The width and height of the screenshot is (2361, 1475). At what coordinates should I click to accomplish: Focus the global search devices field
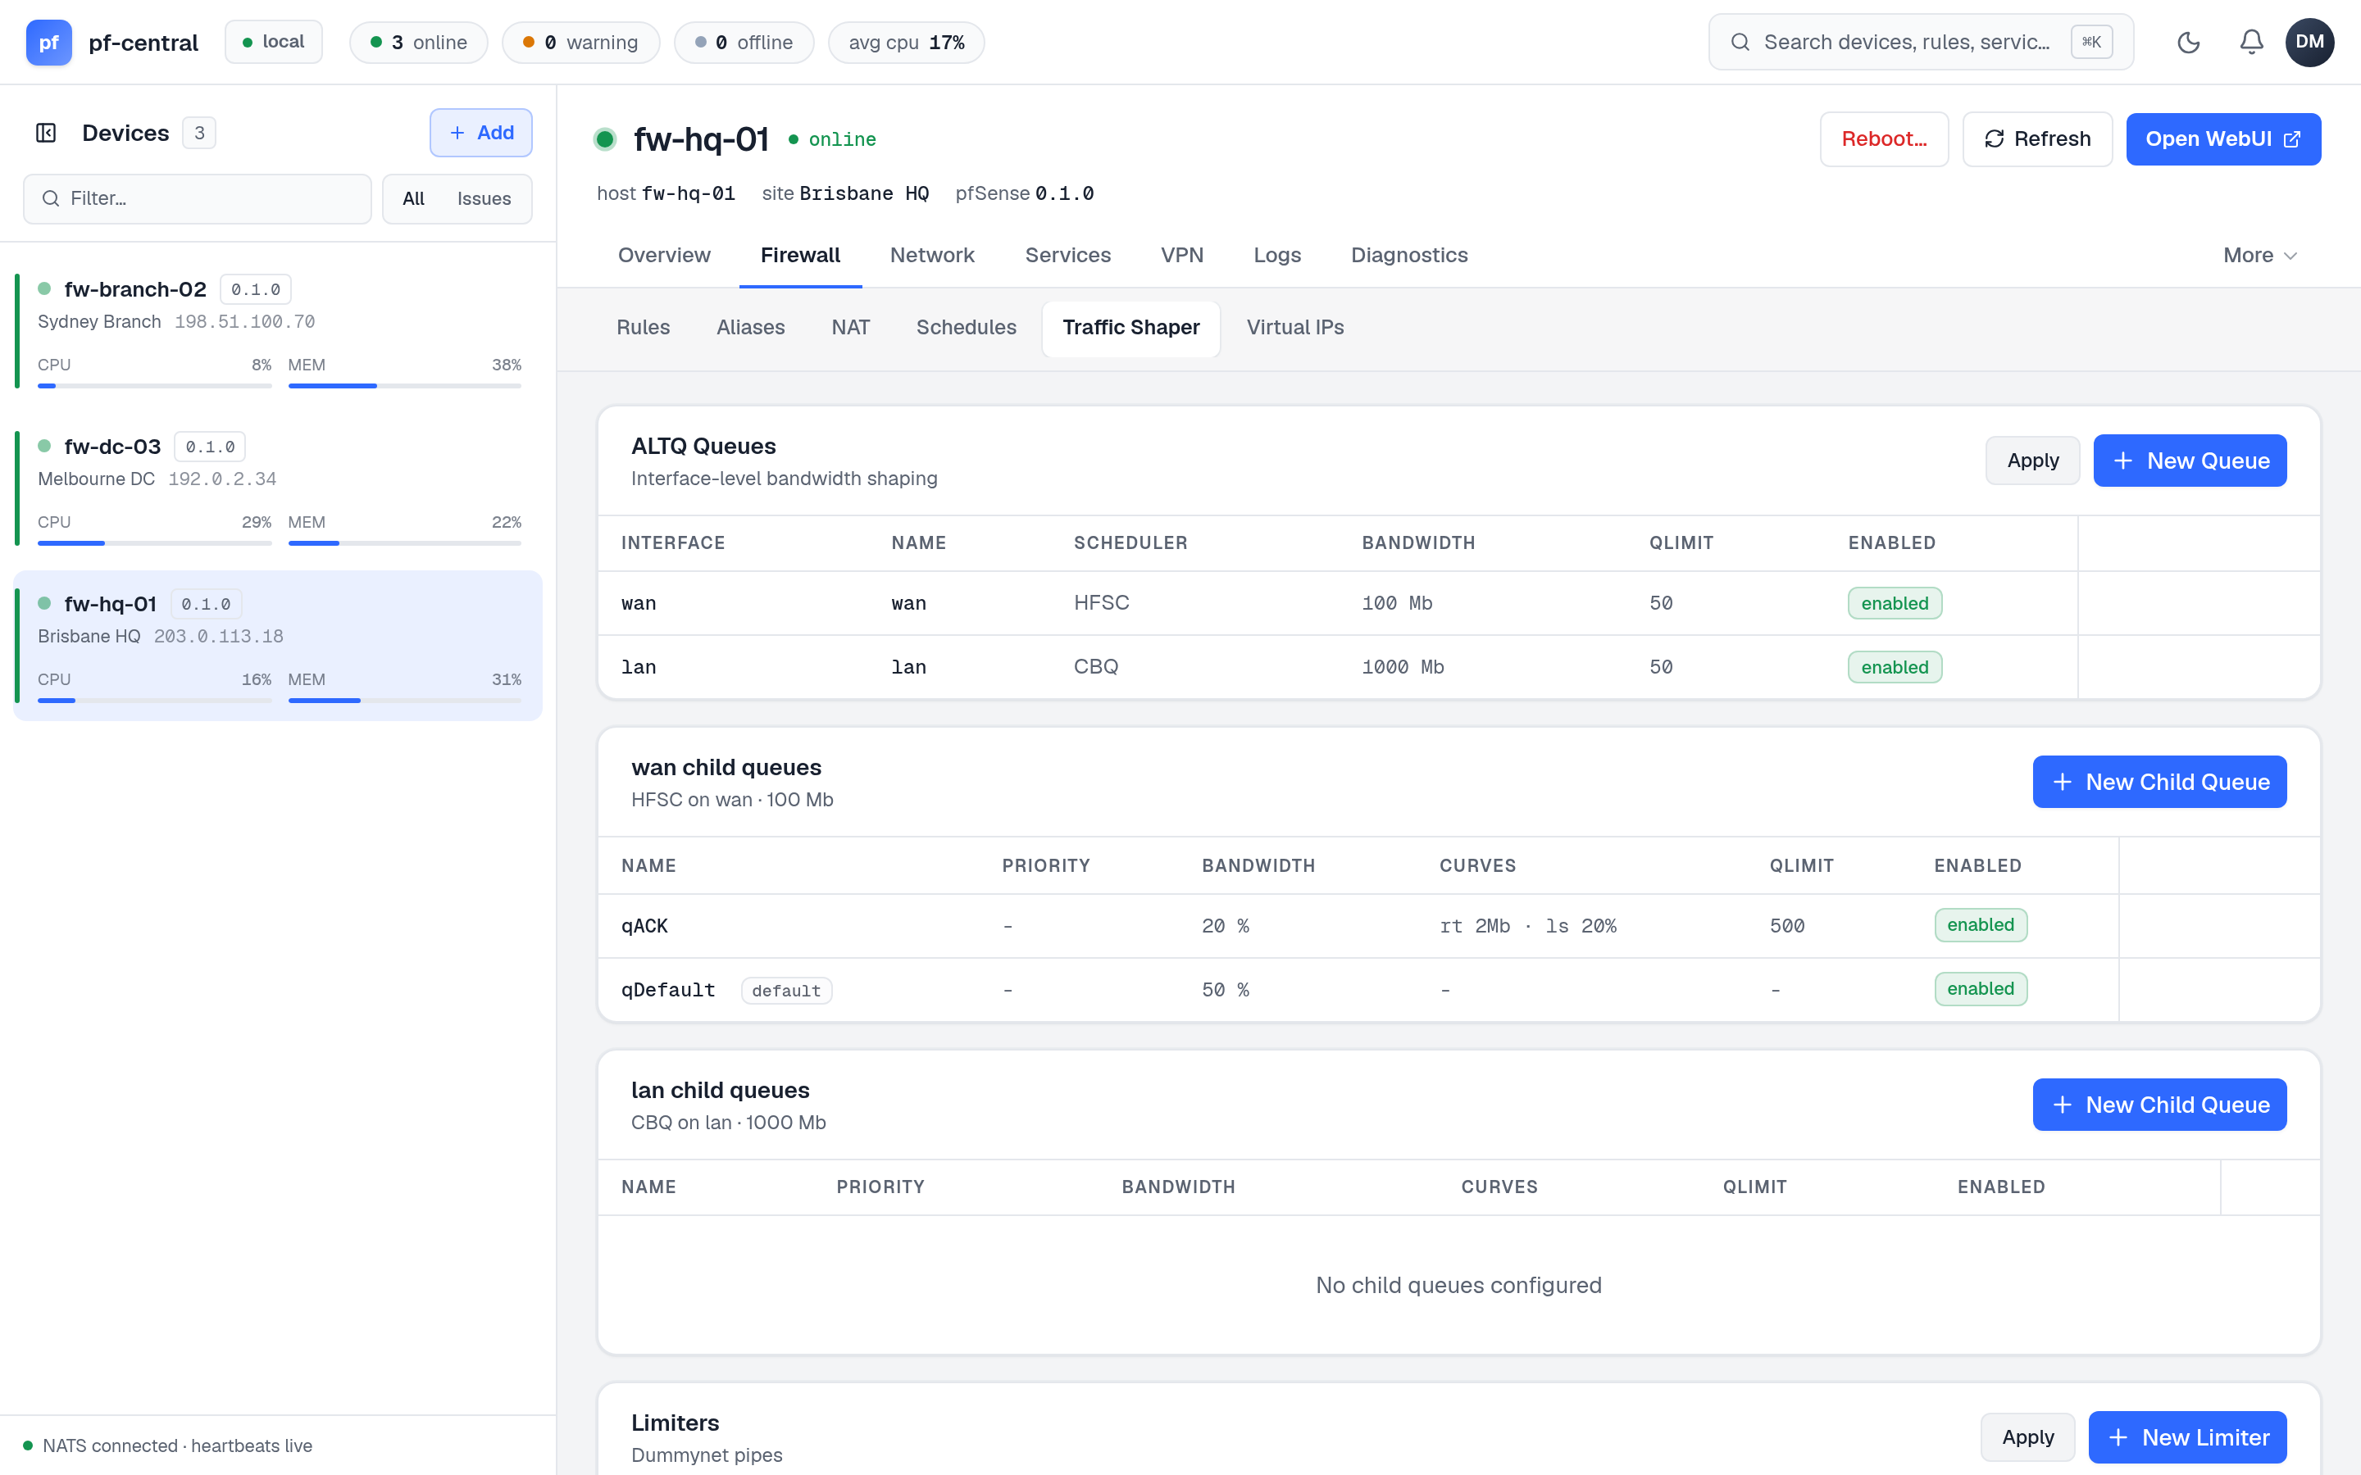pos(1920,42)
